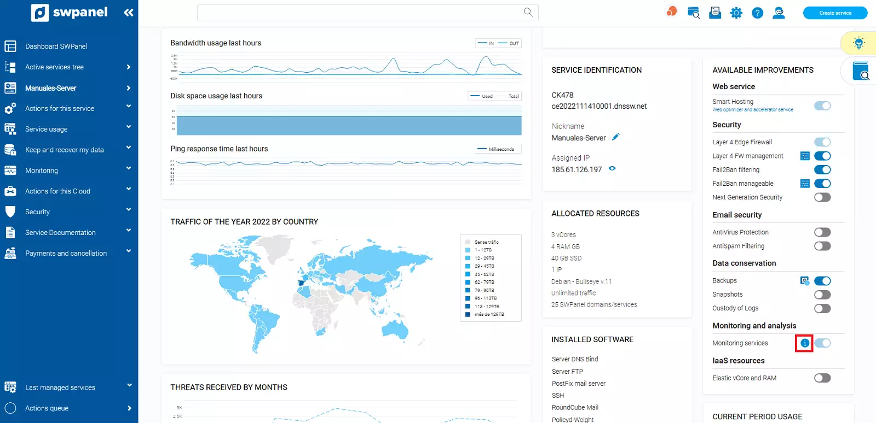
Task: Collapse the sidebar with the double-chevron icon
Action: [129, 13]
